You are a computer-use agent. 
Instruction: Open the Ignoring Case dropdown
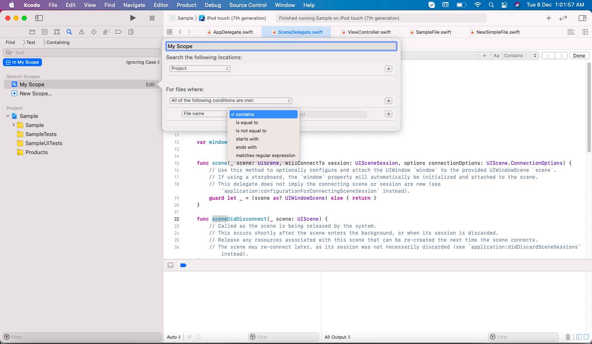143,62
